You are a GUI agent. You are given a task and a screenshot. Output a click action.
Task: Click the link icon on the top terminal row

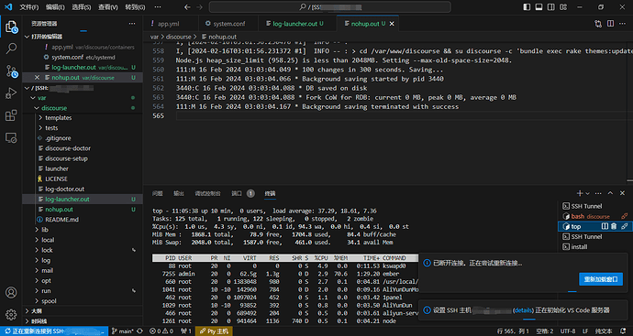pos(625,226)
